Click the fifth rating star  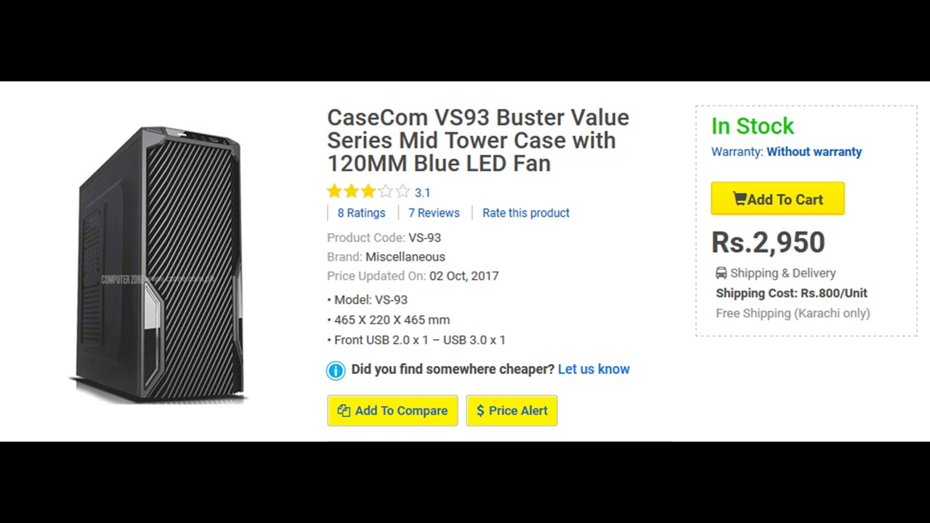pos(403,192)
